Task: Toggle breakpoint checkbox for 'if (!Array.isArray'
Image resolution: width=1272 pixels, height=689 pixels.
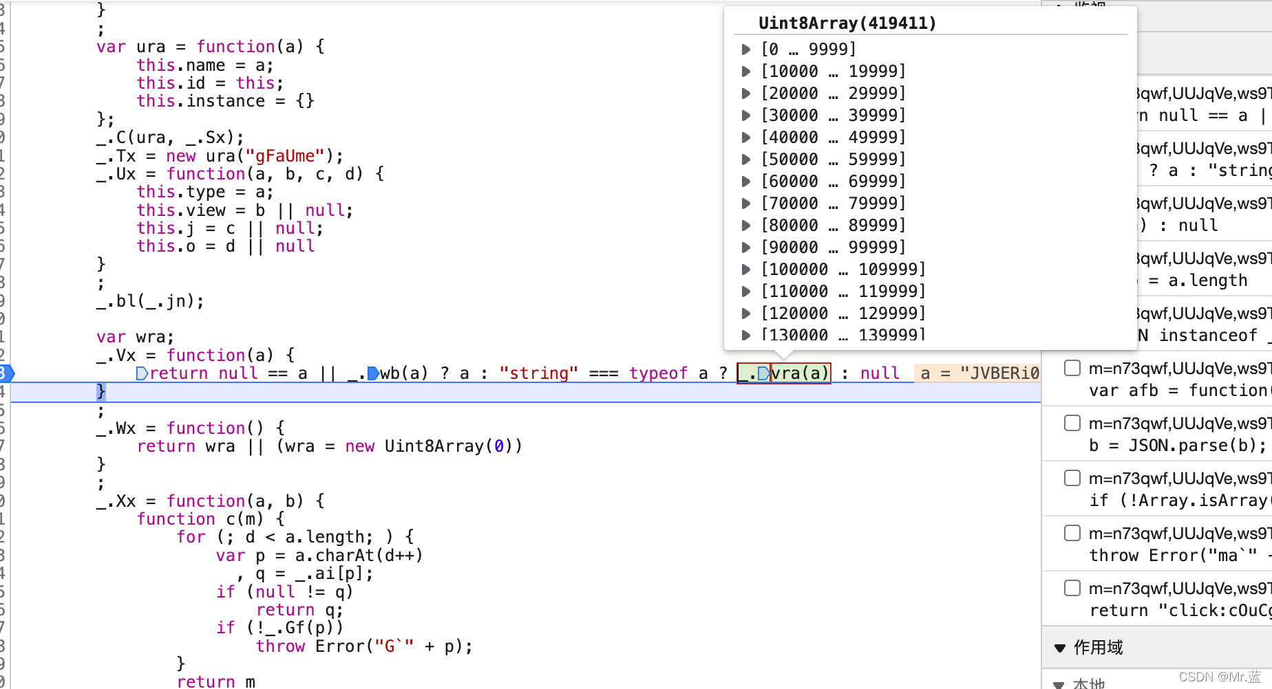Action: 1072,478
